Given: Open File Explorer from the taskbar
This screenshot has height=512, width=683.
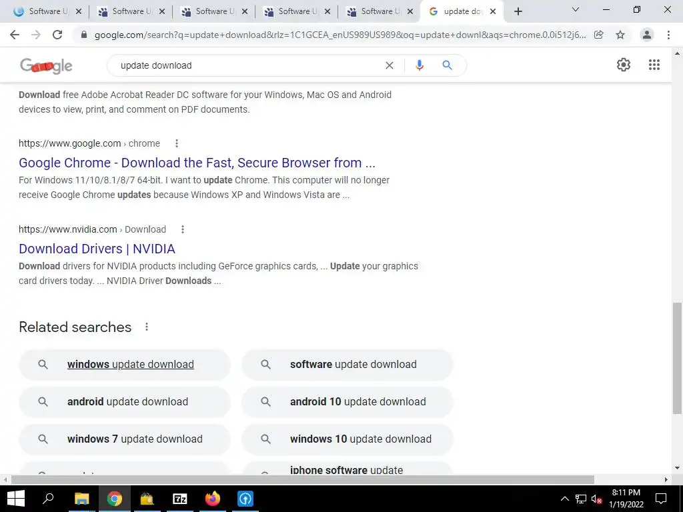Looking at the screenshot, I should (81, 499).
